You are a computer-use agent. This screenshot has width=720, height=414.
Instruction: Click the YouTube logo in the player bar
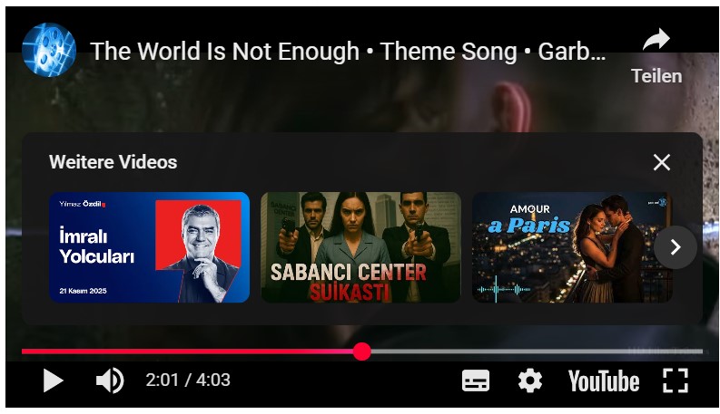pos(604,381)
